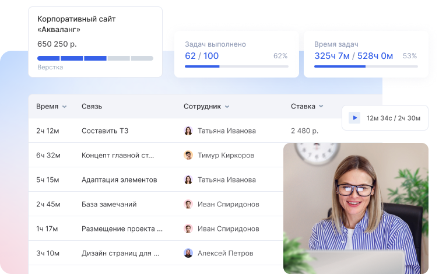
Task: Click Иван Спиридонов avatar in База замечаний row
Action: point(188,204)
